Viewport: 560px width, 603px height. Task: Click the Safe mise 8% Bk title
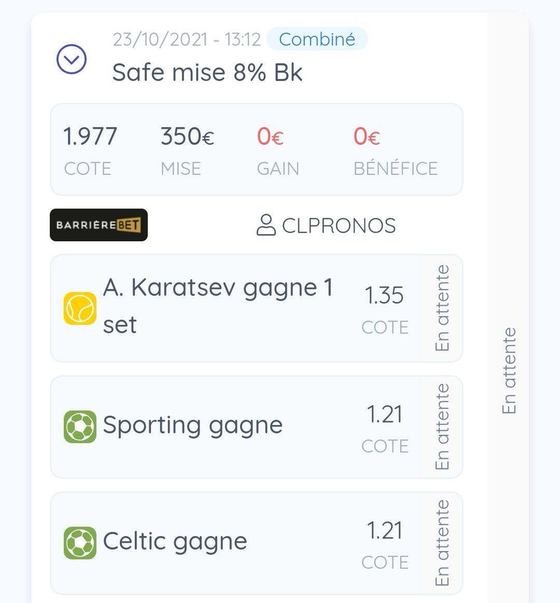[x=207, y=73]
